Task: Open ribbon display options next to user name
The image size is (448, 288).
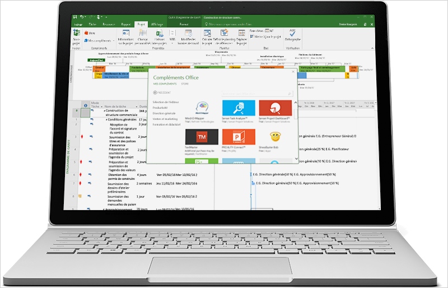Action: (365, 24)
